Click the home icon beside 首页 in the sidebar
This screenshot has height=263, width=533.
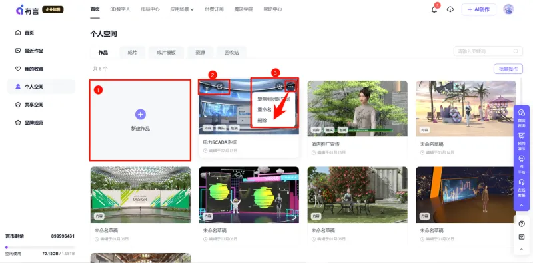[18, 33]
